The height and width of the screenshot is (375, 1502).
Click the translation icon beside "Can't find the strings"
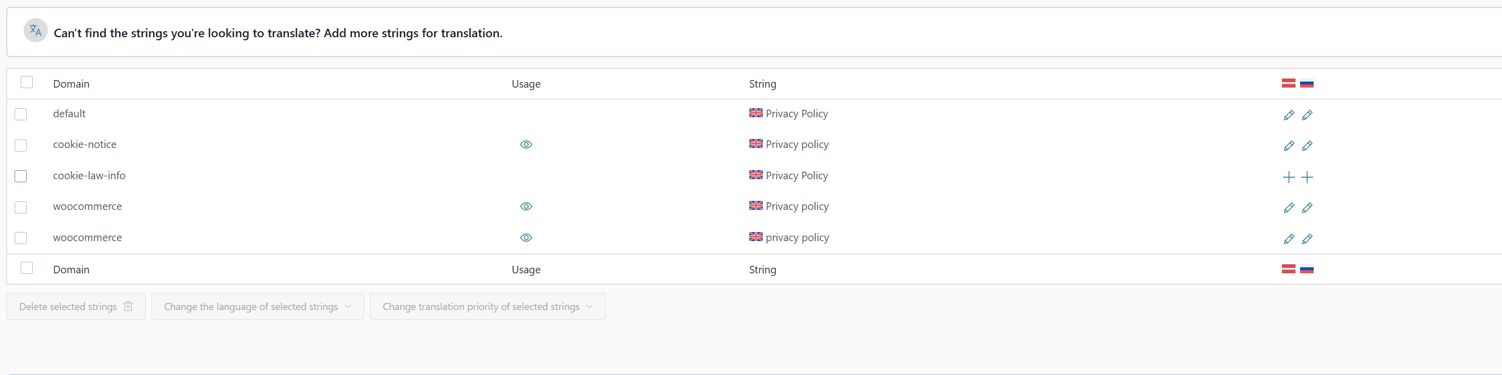[36, 30]
